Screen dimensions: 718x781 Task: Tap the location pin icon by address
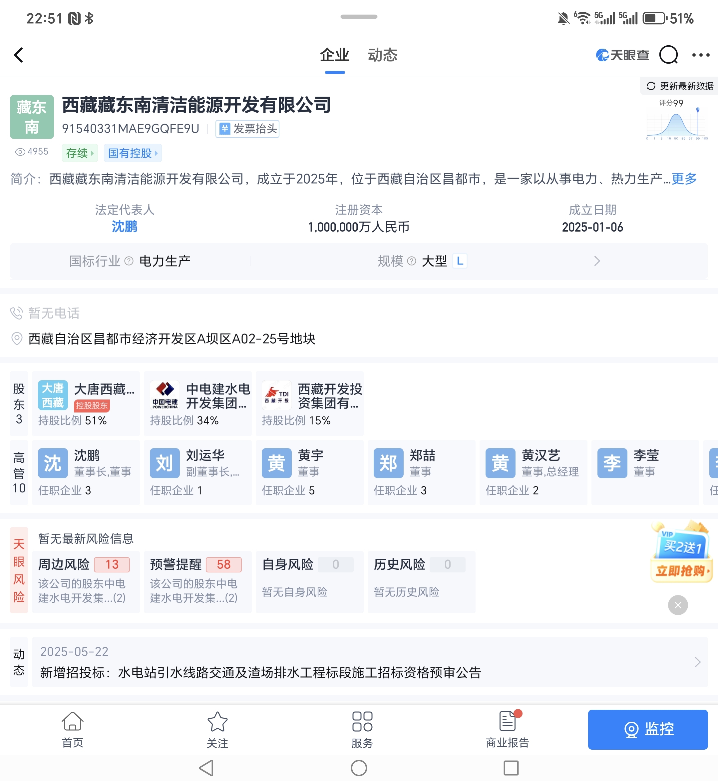(17, 339)
